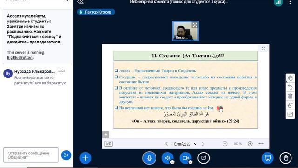Screen dimensions: 298x168
Task: Expand the lecturer webcam to fullscreen
Action: click(195, 25)
